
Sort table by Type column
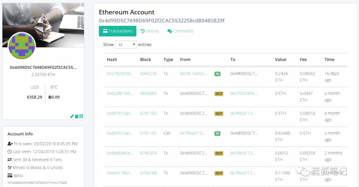coord(168,60)
